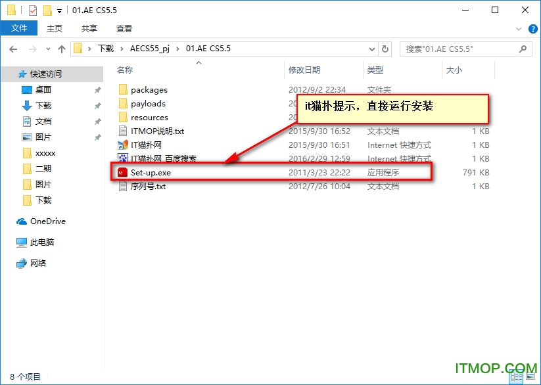Open pinned 图片 in quick access
This screenshot has width=541, height=385.
[43, 137]
